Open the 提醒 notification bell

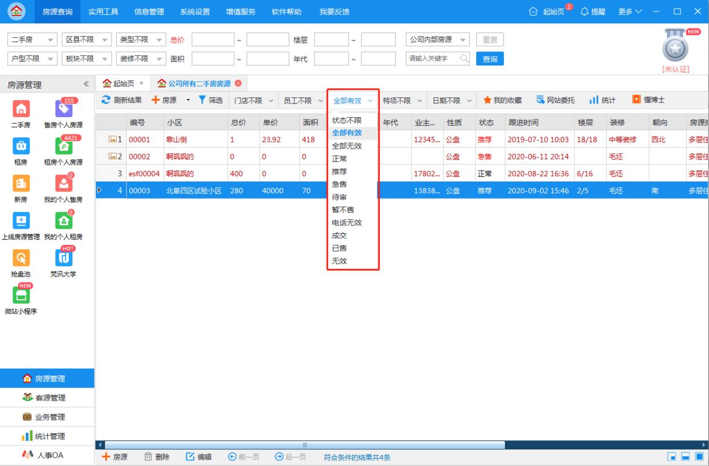point(592,11)
